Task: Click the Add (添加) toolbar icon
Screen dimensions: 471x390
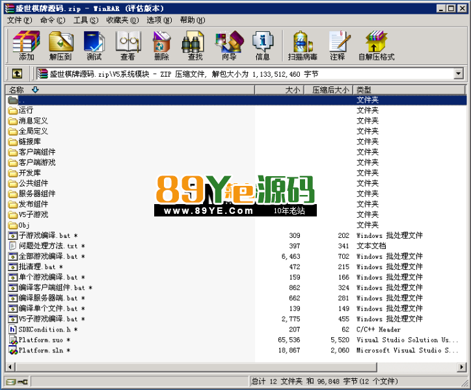Action: tap(26, 45)
